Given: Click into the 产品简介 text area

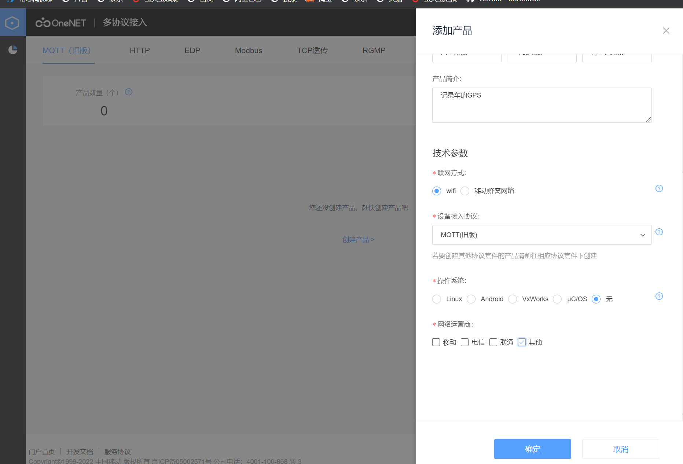Looking at the screenshot, I should [x=542, y=105].
